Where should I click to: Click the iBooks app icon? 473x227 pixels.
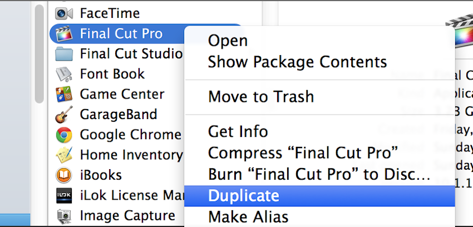[65, 175]
